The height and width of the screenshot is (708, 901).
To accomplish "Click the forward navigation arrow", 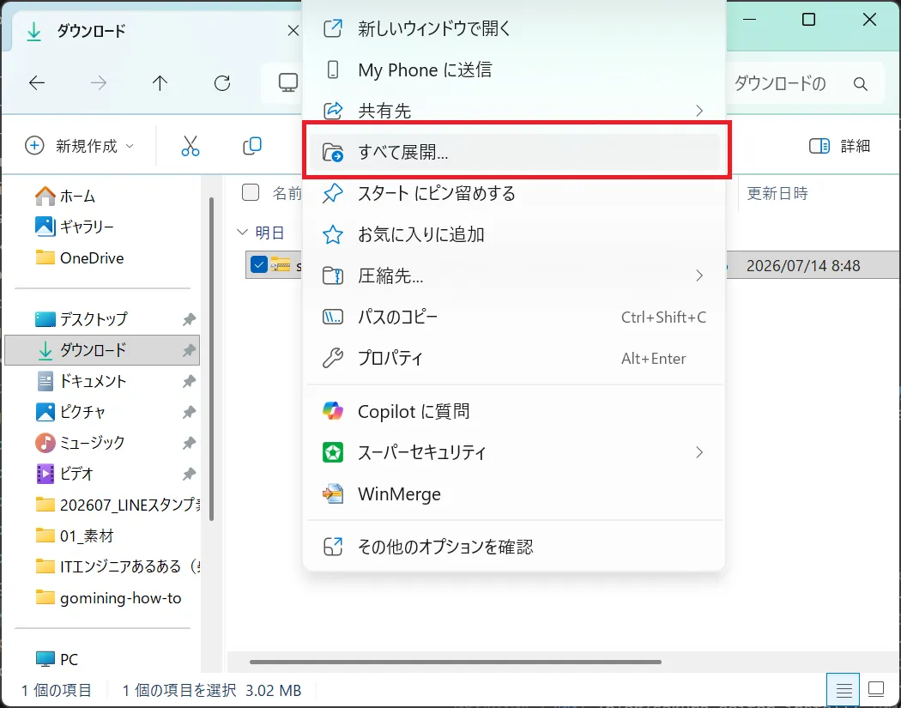I will [x=99, y=83].
